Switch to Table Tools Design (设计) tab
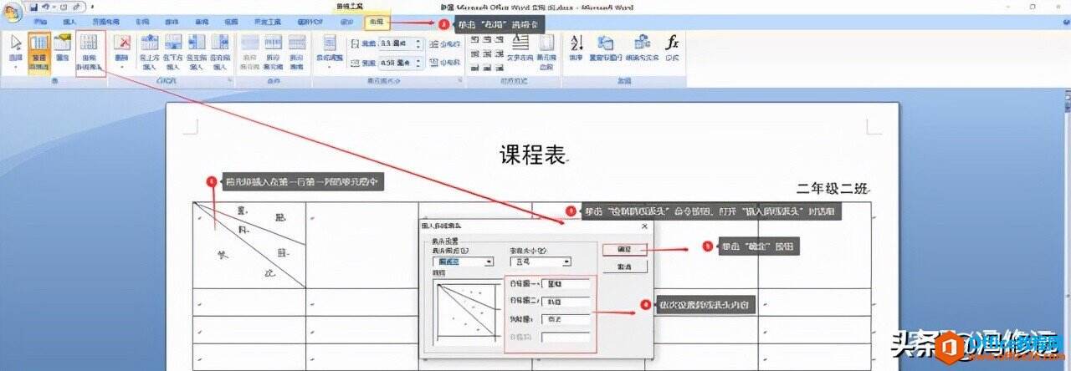Image resolution: width=1071 pixels, height=371 pixels. click(x=347, y=22)
